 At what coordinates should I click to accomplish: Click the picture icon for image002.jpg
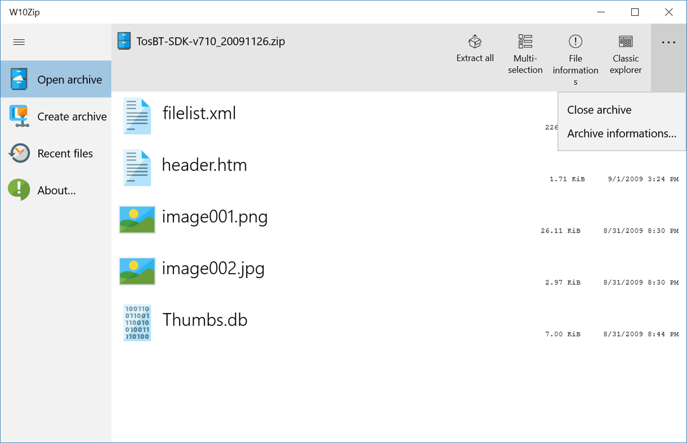[136, 271]
